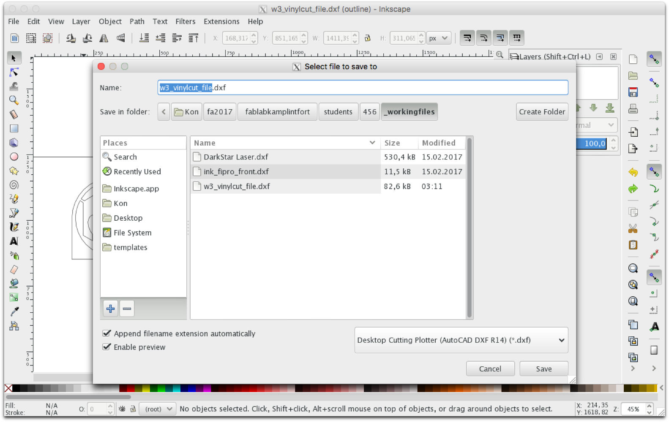
Task: Click the Save button
Action: pyautogui.click(x=544, y=369)
